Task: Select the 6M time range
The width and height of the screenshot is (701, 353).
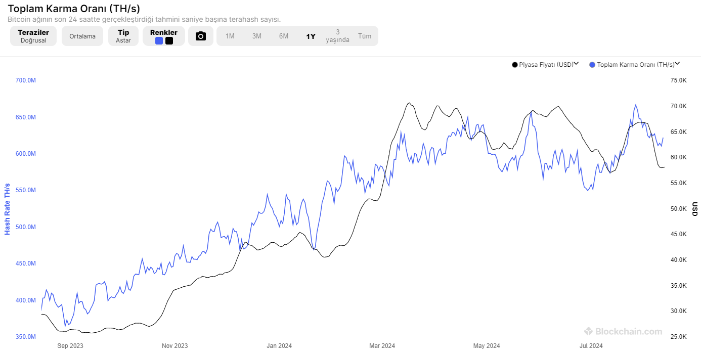Action: point(284,36)
